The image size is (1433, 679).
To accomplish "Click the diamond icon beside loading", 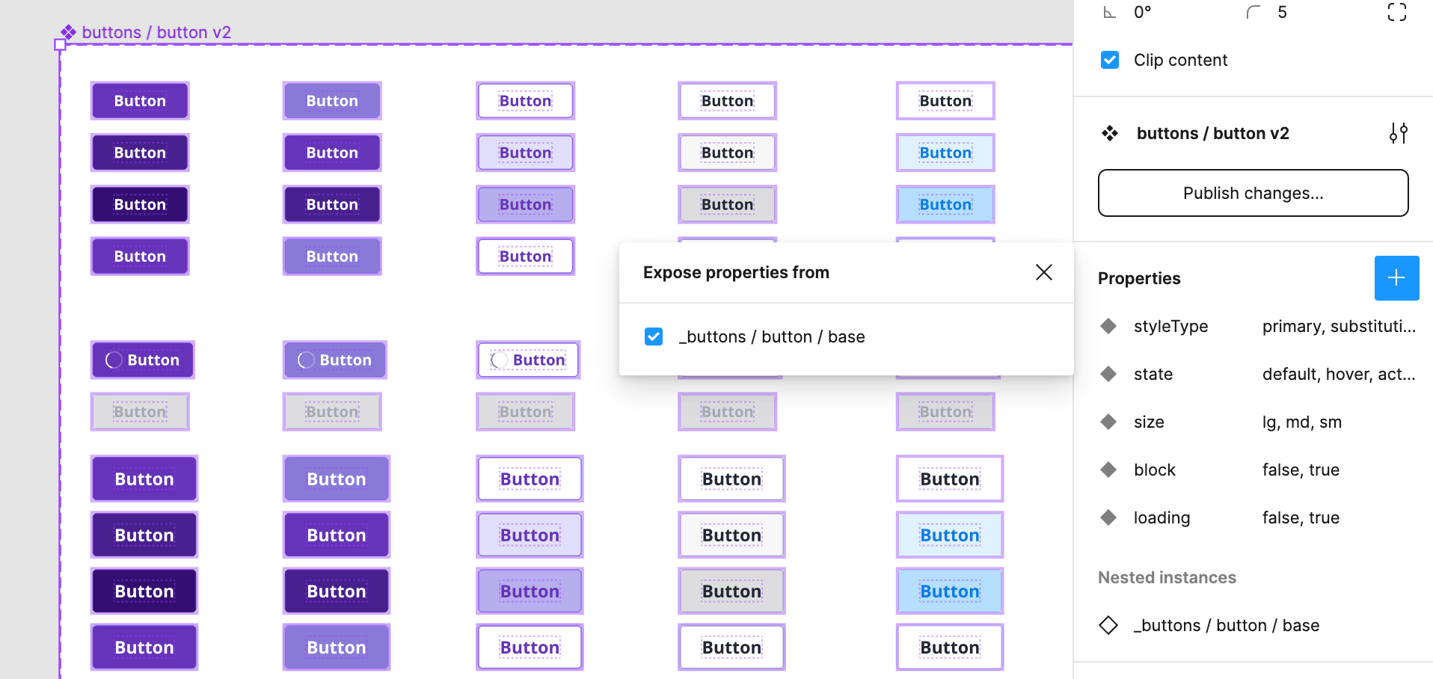I will [x=1108, y=517].
